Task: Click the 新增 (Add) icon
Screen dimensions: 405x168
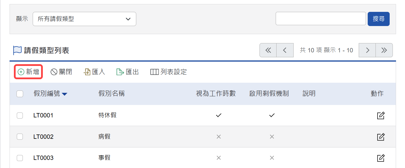Action: (21, 71)
